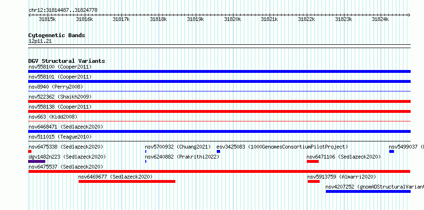Viewport: 424px width, 210px height.
Task: Open the nsv558100 (Cooper2011) label
Action: [x=60, y=67]
